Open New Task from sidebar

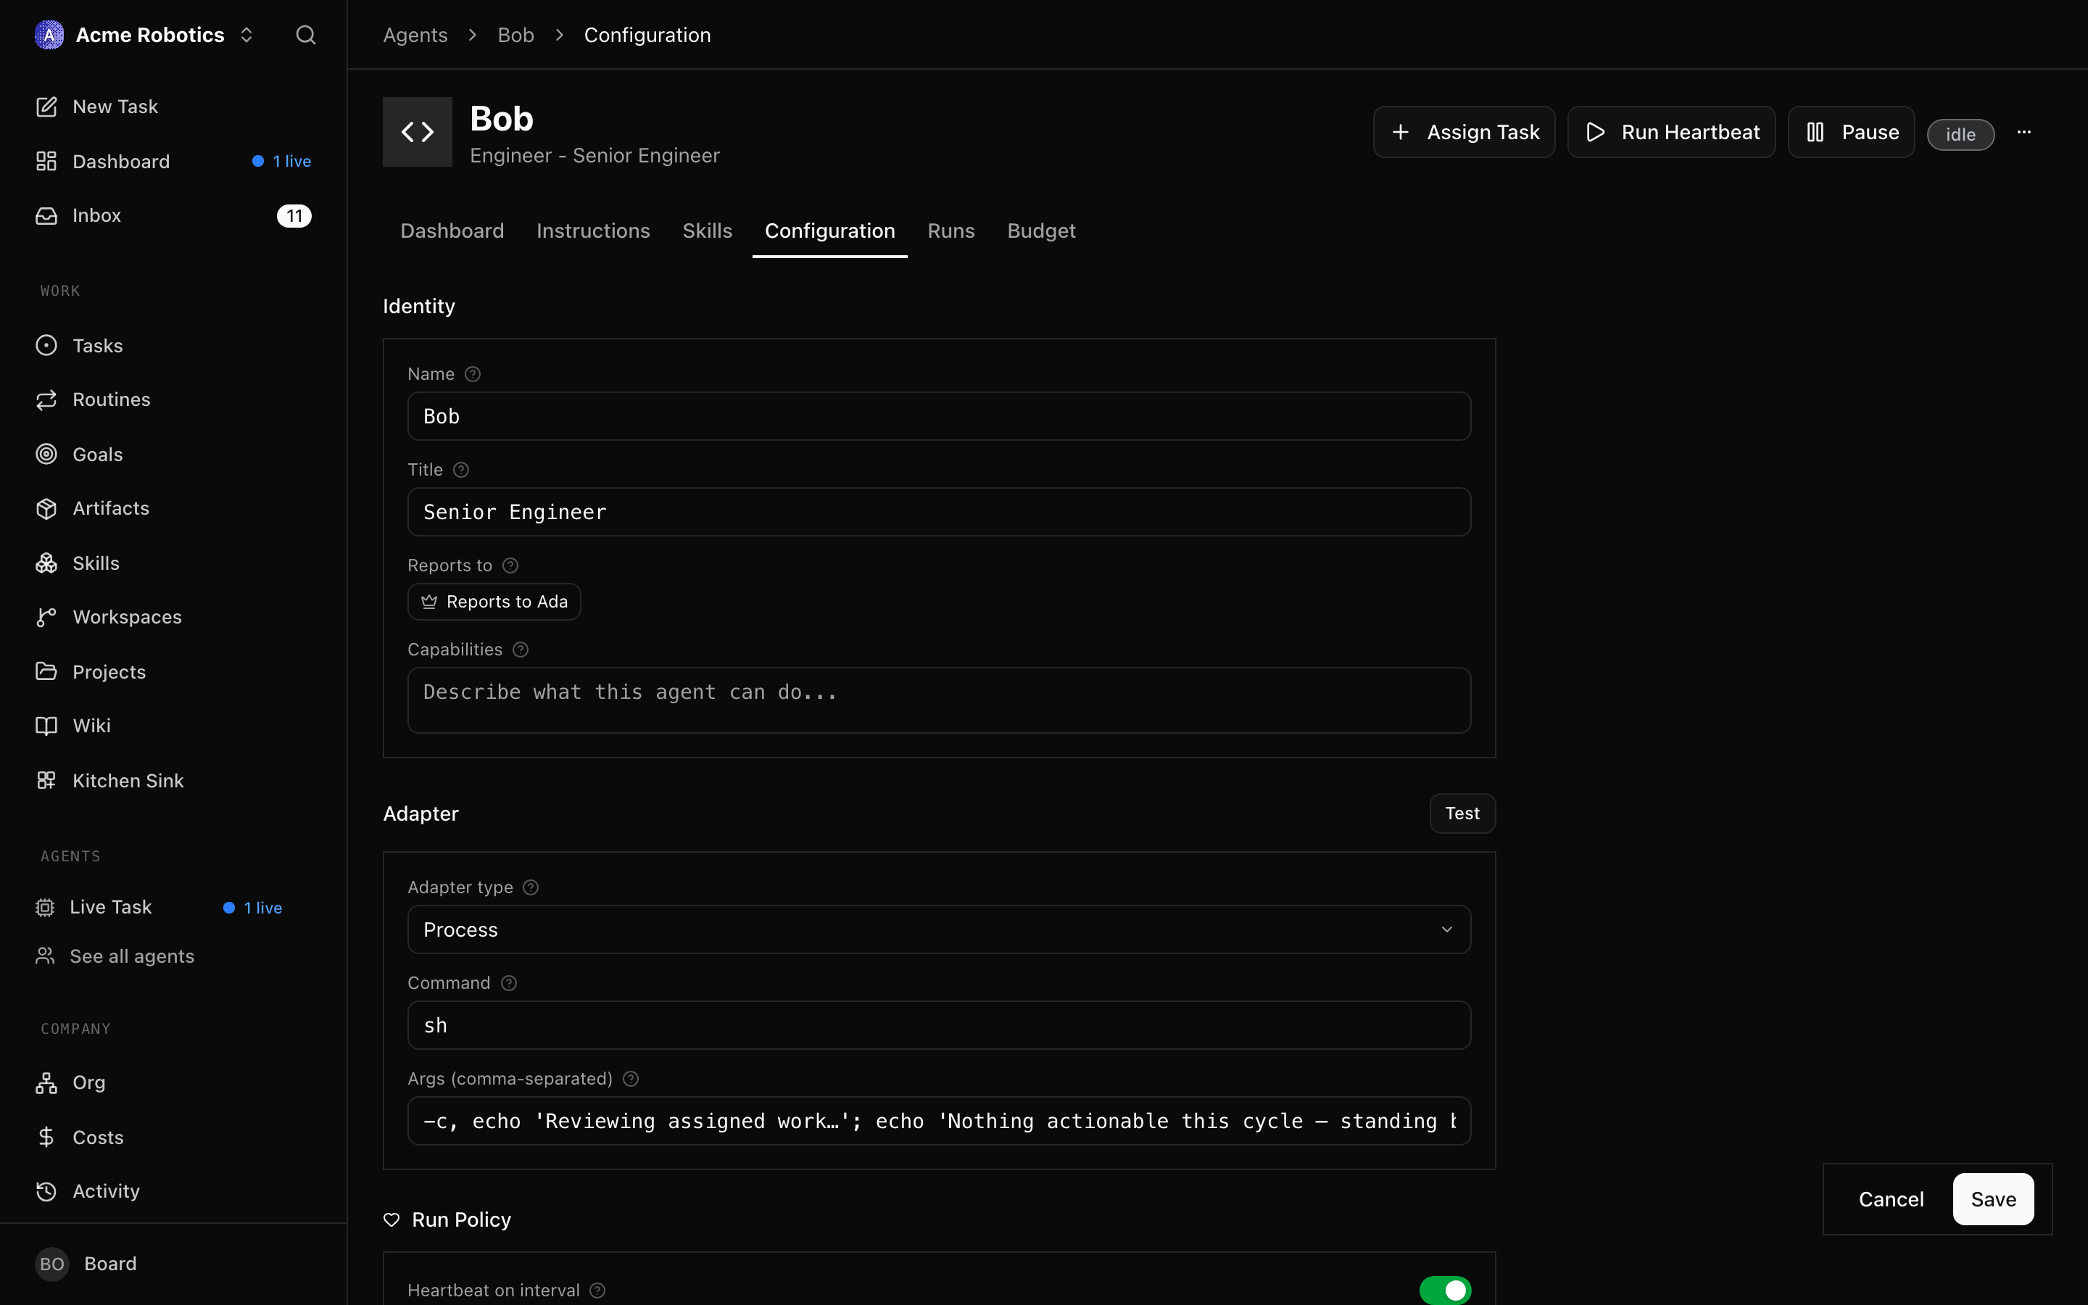(x=173, y=106)
